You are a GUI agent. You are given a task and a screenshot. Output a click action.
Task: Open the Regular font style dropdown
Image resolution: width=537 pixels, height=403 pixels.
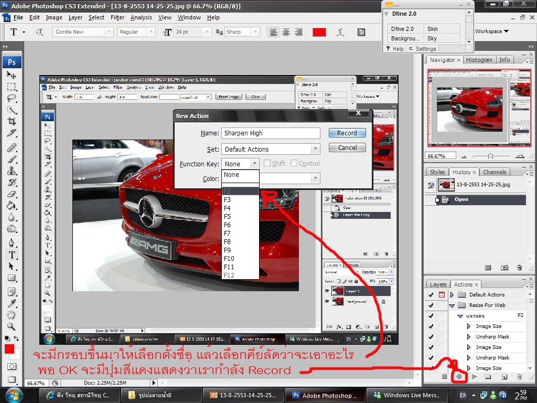[151, 32]
